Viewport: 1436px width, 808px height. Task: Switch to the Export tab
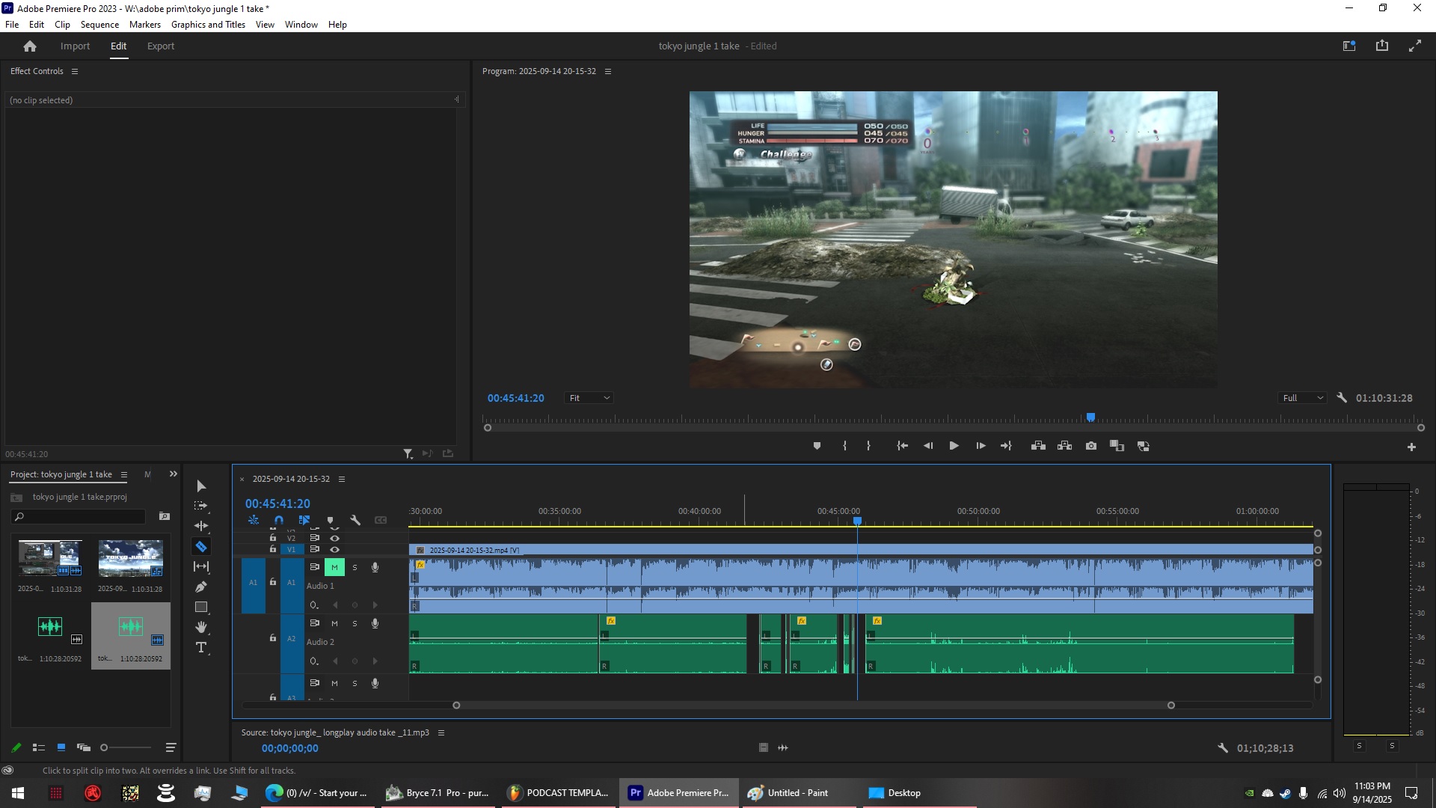click(160, 46)
